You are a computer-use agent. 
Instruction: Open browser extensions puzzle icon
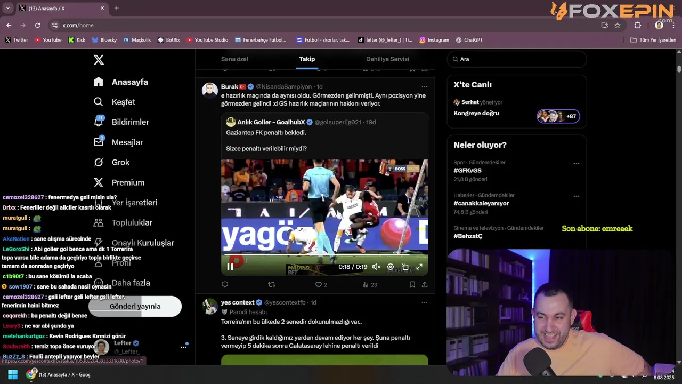(638, 25)
